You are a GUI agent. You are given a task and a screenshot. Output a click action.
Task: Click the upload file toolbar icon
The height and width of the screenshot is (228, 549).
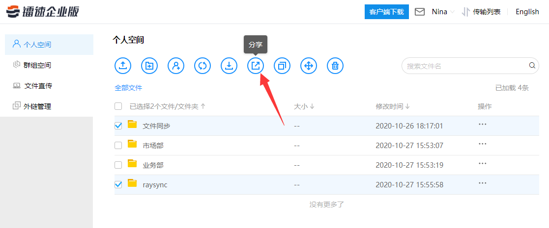[123, 66]
